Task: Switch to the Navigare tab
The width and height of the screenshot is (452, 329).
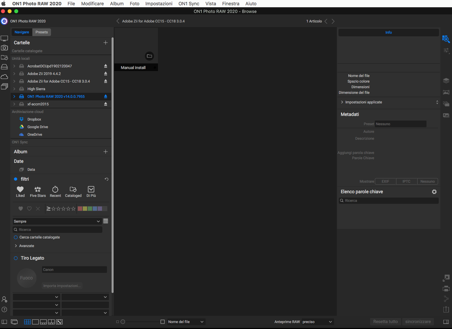Action: click(22, 32)
